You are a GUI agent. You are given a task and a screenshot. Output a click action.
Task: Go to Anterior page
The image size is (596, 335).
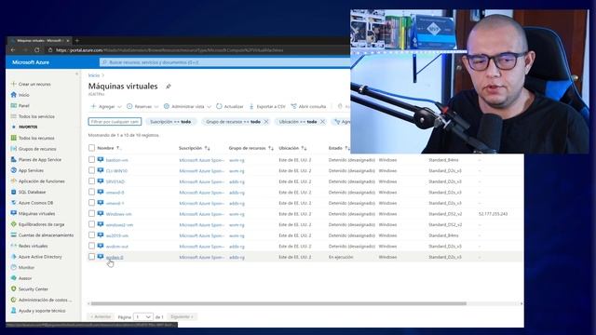coord(101,316)
